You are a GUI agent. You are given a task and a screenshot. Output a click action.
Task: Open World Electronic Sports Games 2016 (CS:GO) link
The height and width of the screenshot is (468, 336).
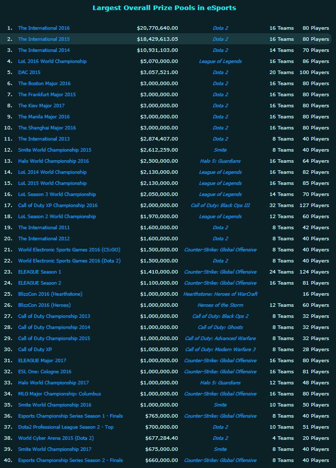pyautogui.click(x=69, y=249)
